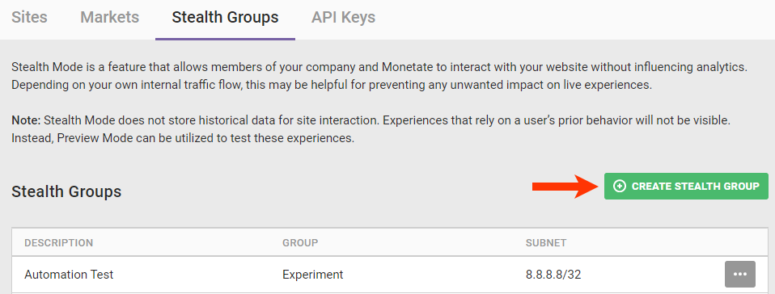The height and width of the screenshot is (294, 775).
Task: Open the three-dot menu for Automation Test
Action: 740,275
